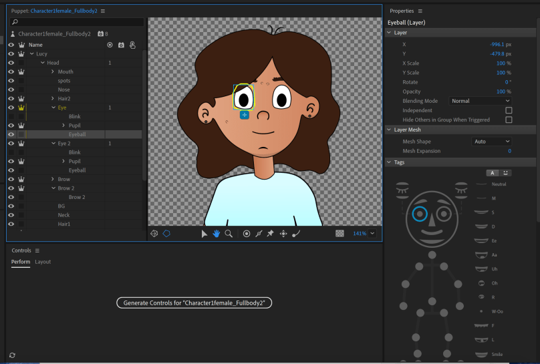Select the Stick tool
The height and width of the screenshot is (364, 540).
coord(259,234)
